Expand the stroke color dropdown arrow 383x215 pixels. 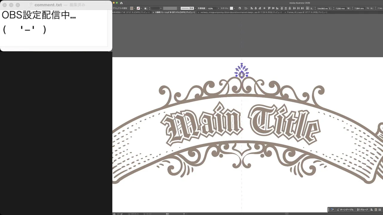coord(141,8)
